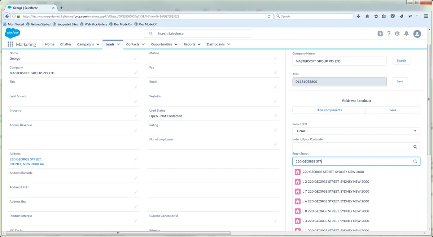Viewport: 433px width, 237px height.
Task: Open a new browser tab
Action: pos(61,8)
